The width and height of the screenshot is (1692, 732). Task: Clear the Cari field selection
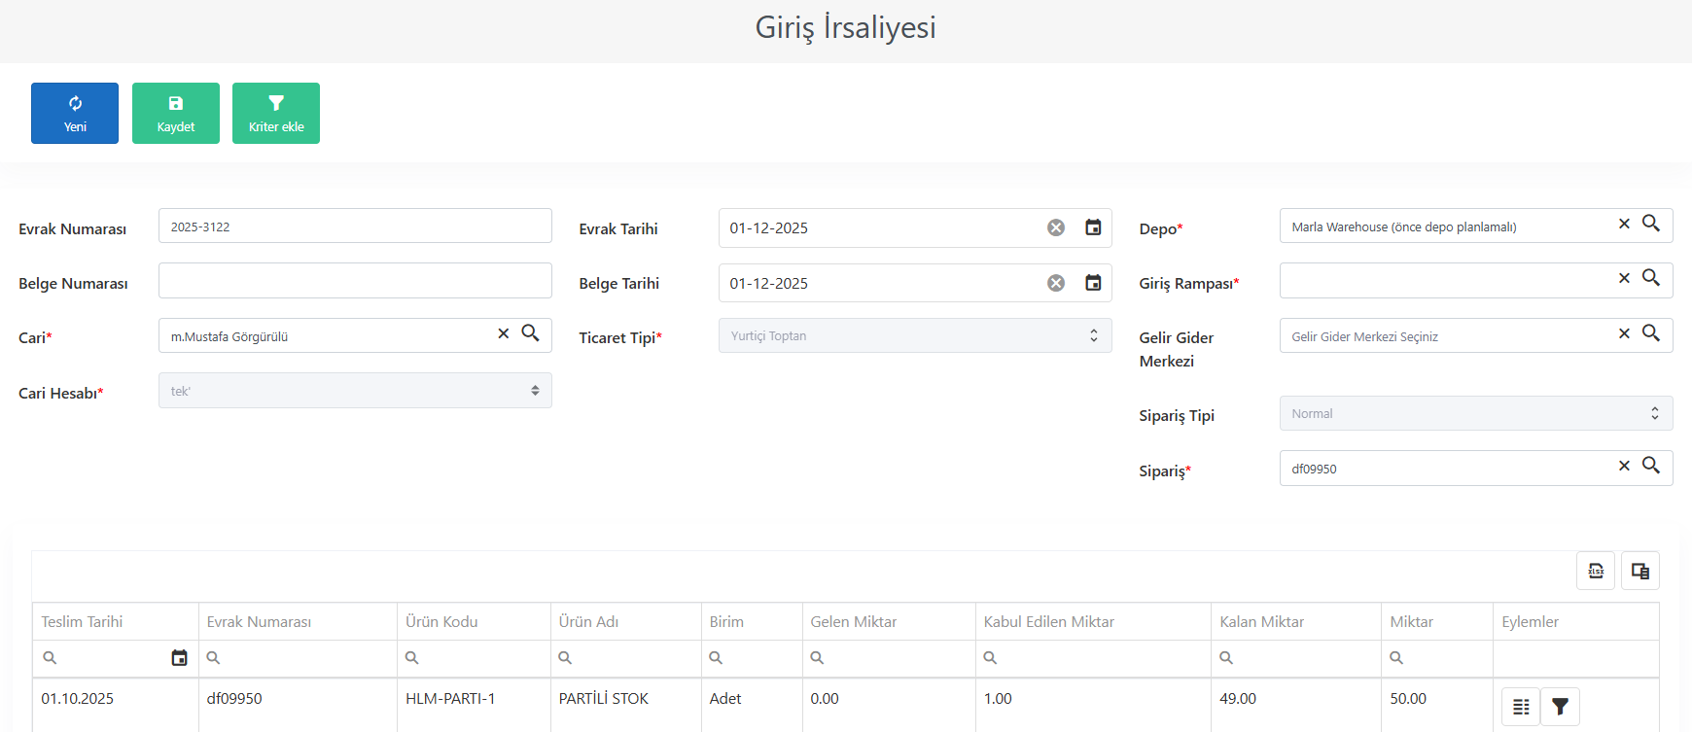[504, 333]
